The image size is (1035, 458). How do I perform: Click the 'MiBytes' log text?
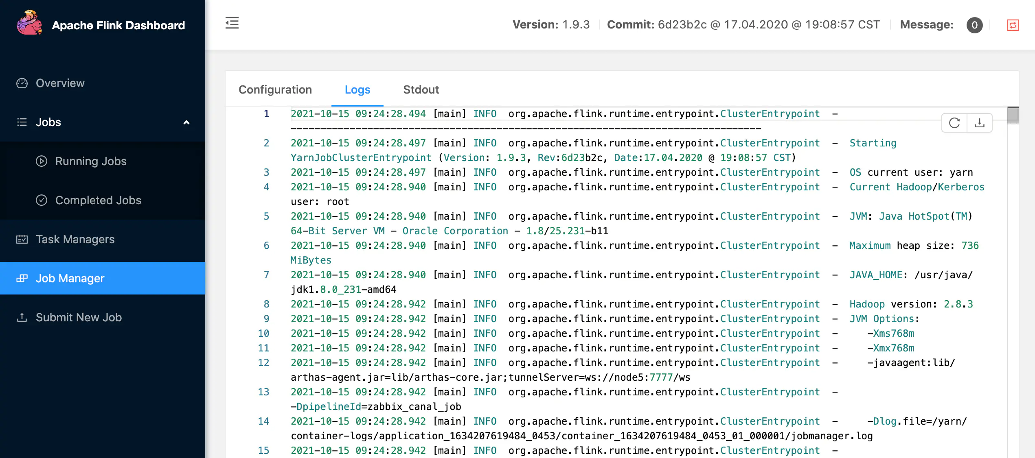point(311,260)
